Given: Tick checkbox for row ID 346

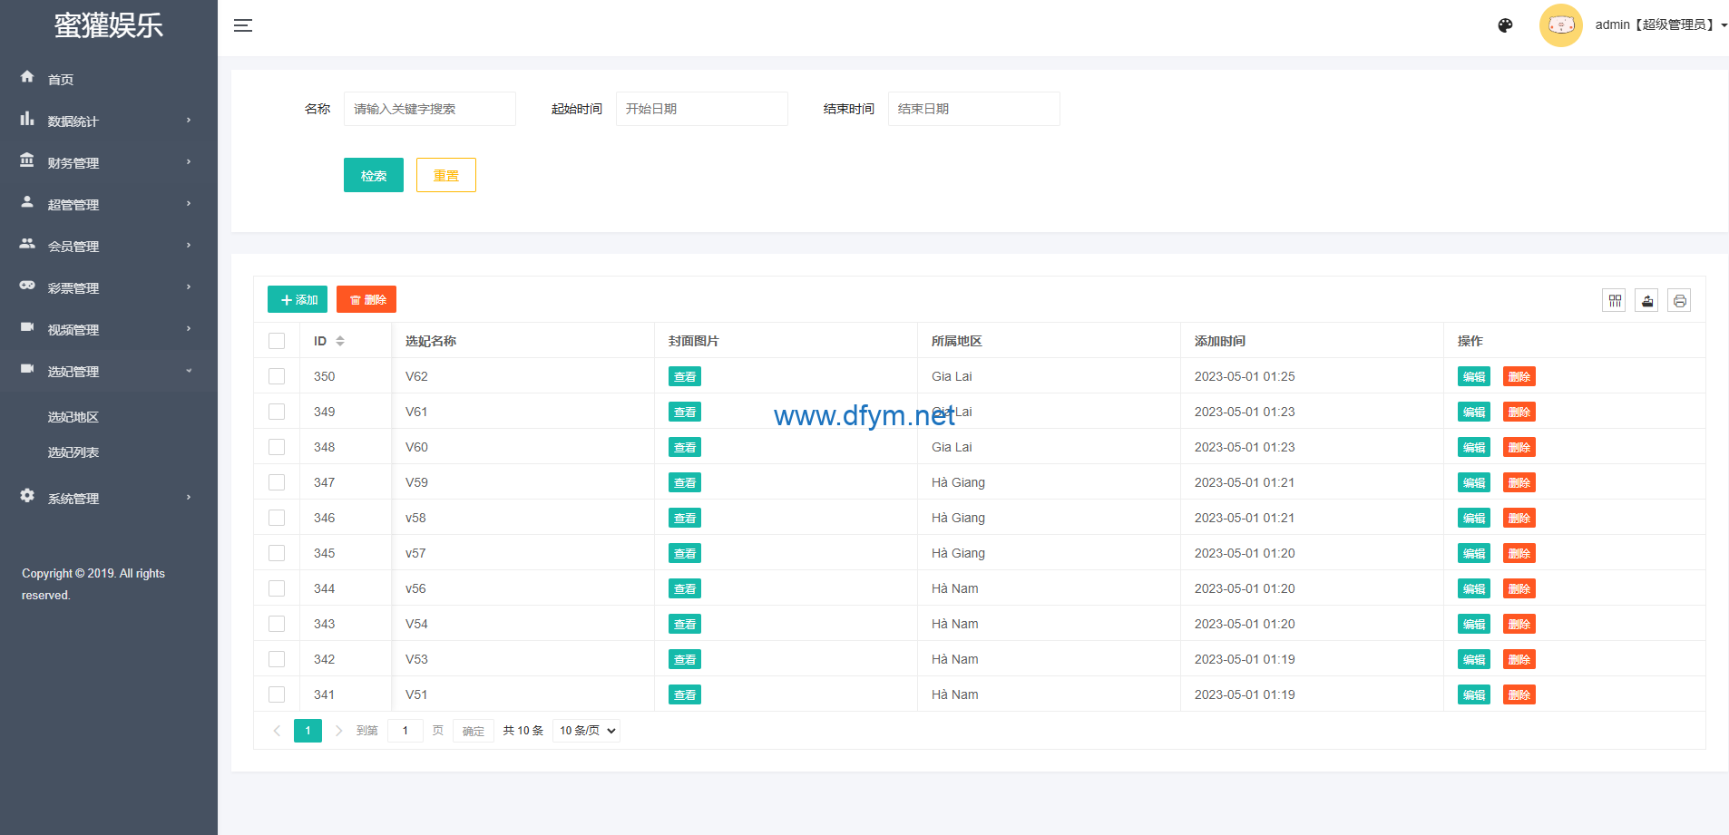Looking at the screenshot, I should (277, 518).
